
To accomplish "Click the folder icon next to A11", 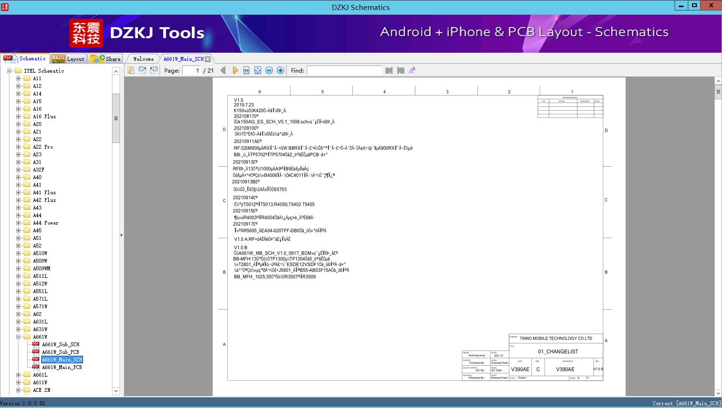I will (x=27, y=78).
